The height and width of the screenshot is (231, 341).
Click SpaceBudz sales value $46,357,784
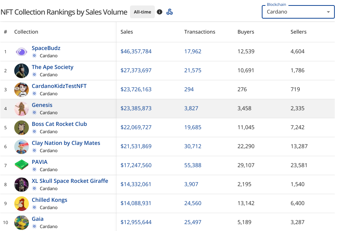click(x=136, y=51)
